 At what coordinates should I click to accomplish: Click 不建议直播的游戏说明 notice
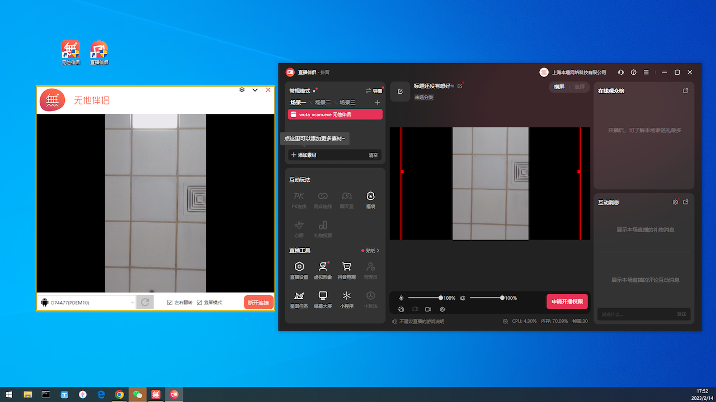(x=418, y=322)
